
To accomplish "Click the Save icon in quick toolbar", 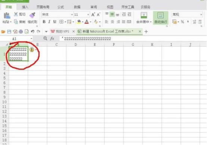I will click(9, 31).
